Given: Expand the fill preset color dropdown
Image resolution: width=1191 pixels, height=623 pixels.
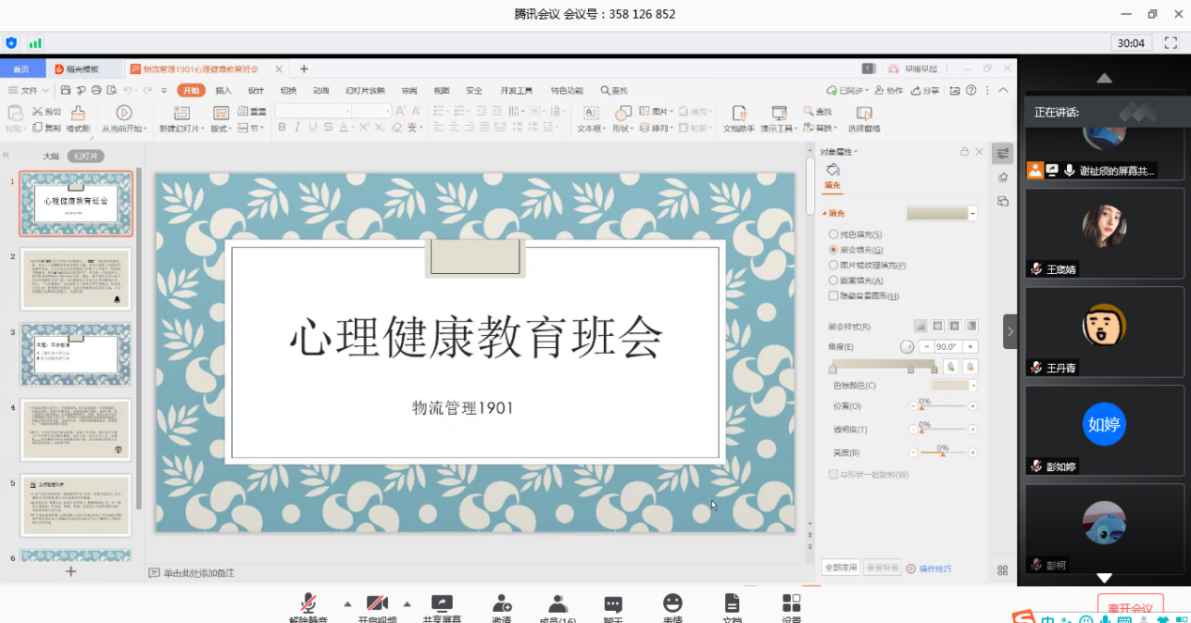Looking at the screenshot, I should (x=973, y=214).
